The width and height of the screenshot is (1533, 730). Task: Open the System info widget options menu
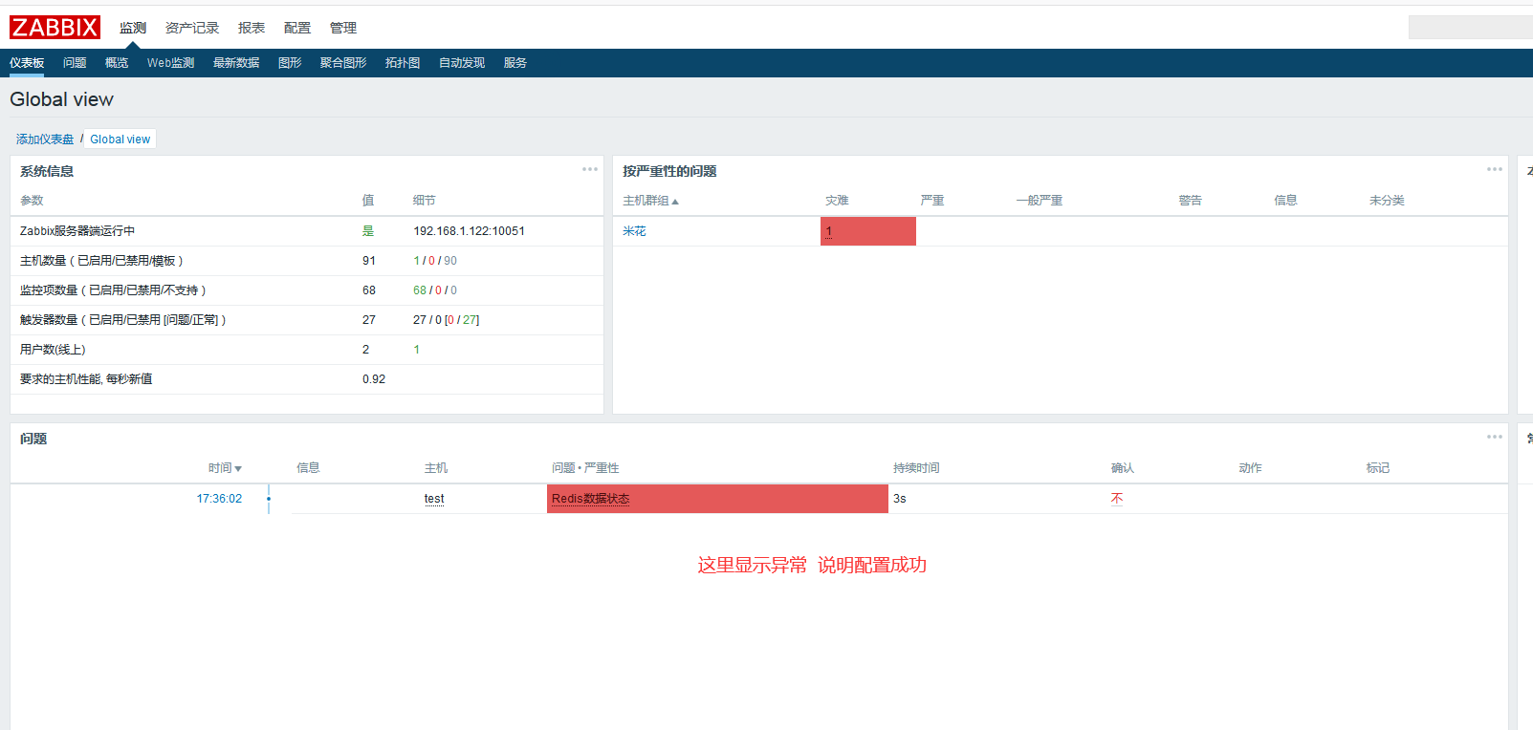click(x=589, y=169)
